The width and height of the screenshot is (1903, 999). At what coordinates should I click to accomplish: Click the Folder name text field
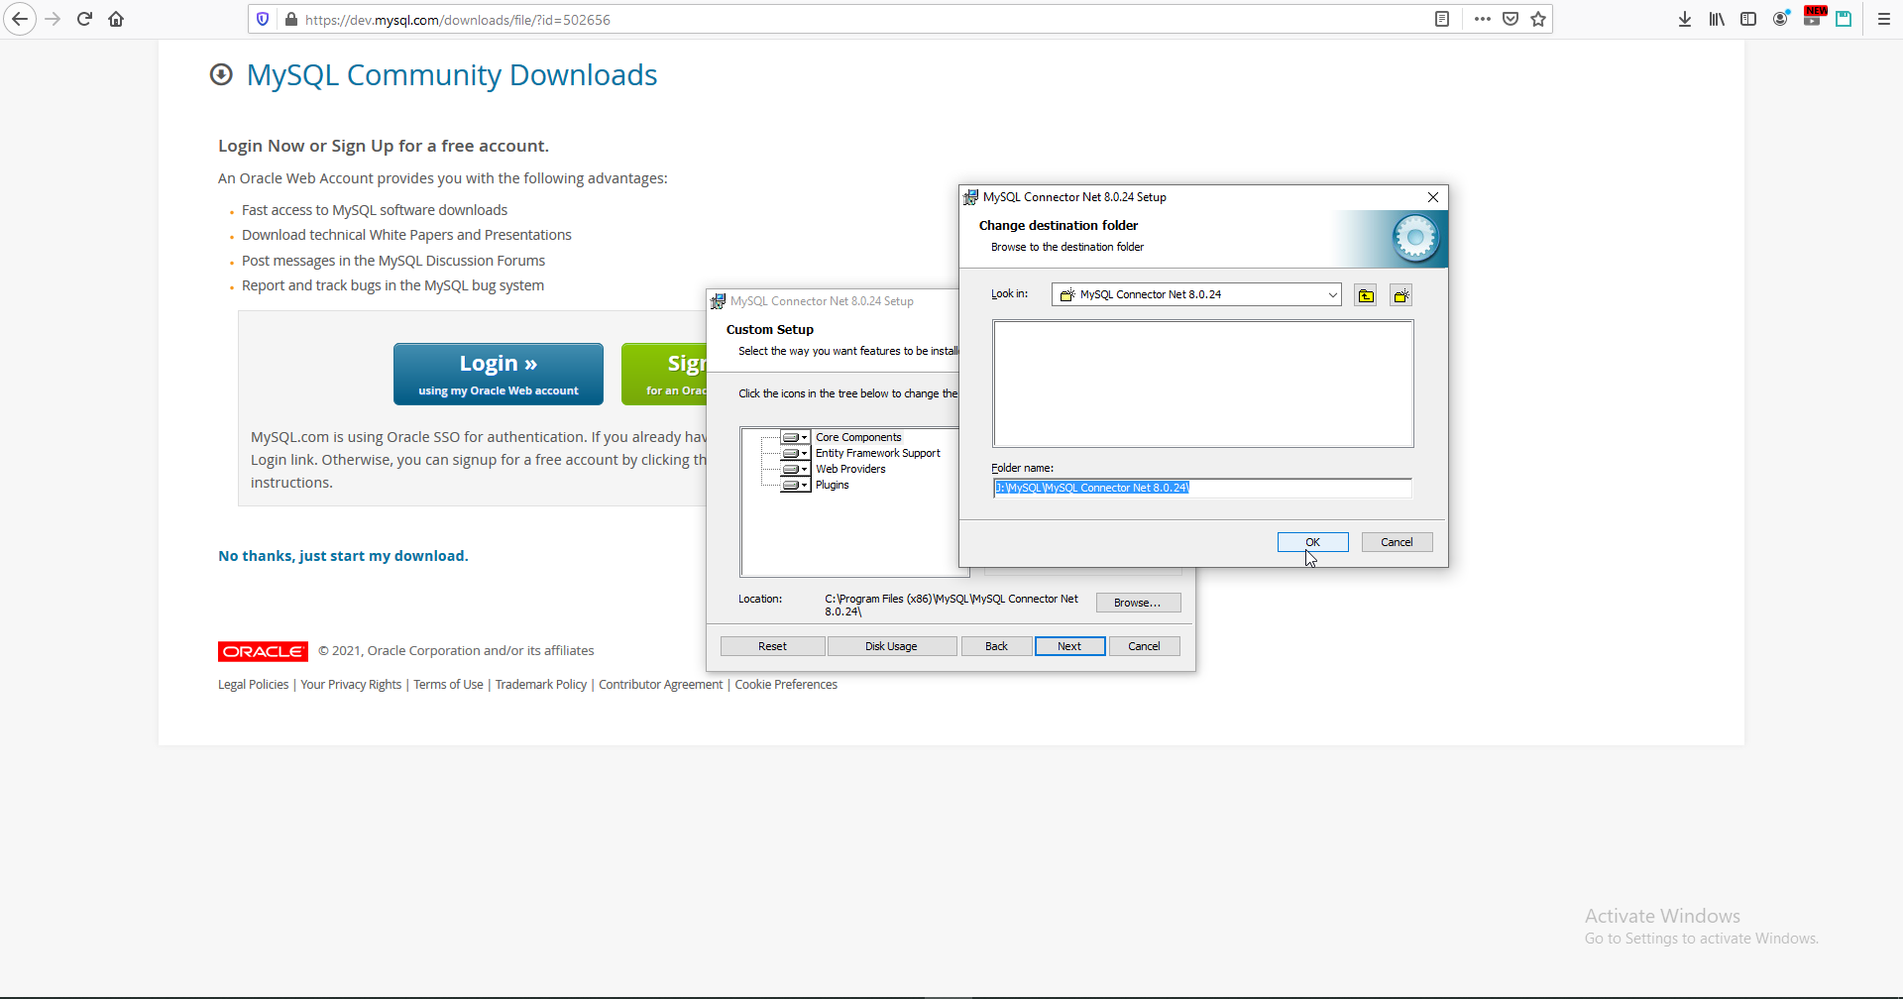pos(1202,488)
